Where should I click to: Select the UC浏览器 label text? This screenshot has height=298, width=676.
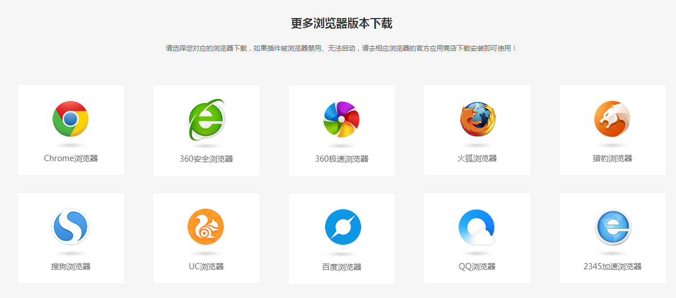(x=207, y=266)
